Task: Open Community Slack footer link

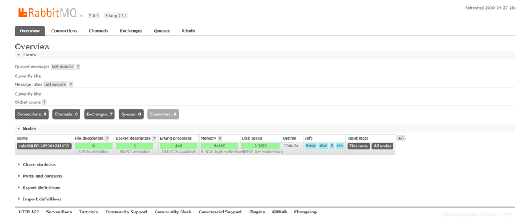Action: click(173, 212)
